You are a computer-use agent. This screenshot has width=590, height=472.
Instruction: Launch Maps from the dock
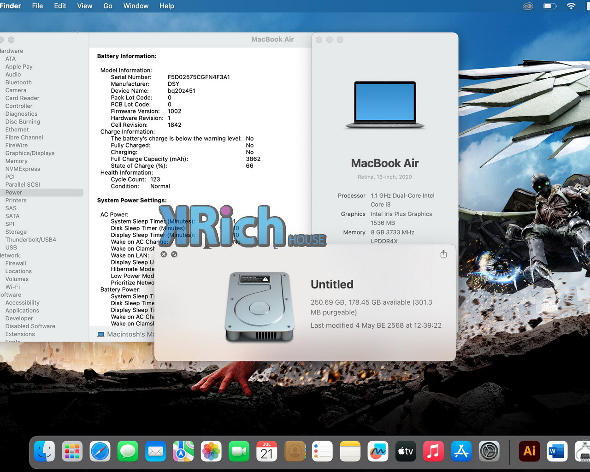[x=183, y=451]
